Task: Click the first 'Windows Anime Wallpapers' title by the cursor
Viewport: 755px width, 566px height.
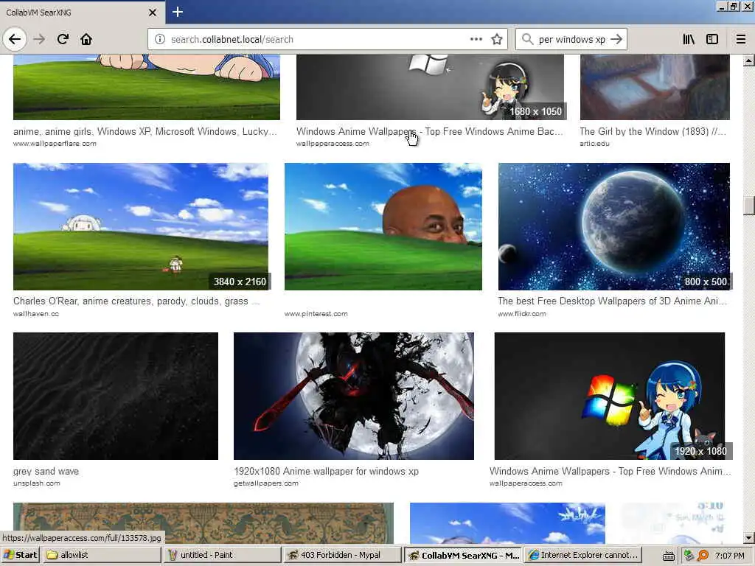Action: coord(430,131)
